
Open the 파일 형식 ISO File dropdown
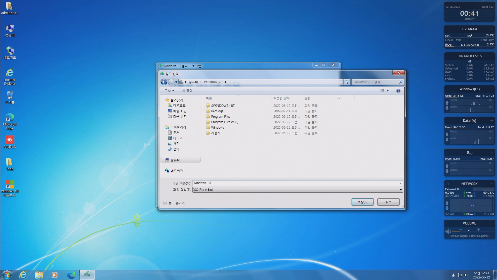click(x=297, y=190)
